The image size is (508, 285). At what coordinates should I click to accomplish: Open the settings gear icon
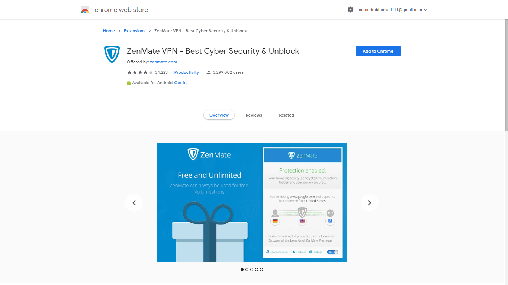[350, 10]
